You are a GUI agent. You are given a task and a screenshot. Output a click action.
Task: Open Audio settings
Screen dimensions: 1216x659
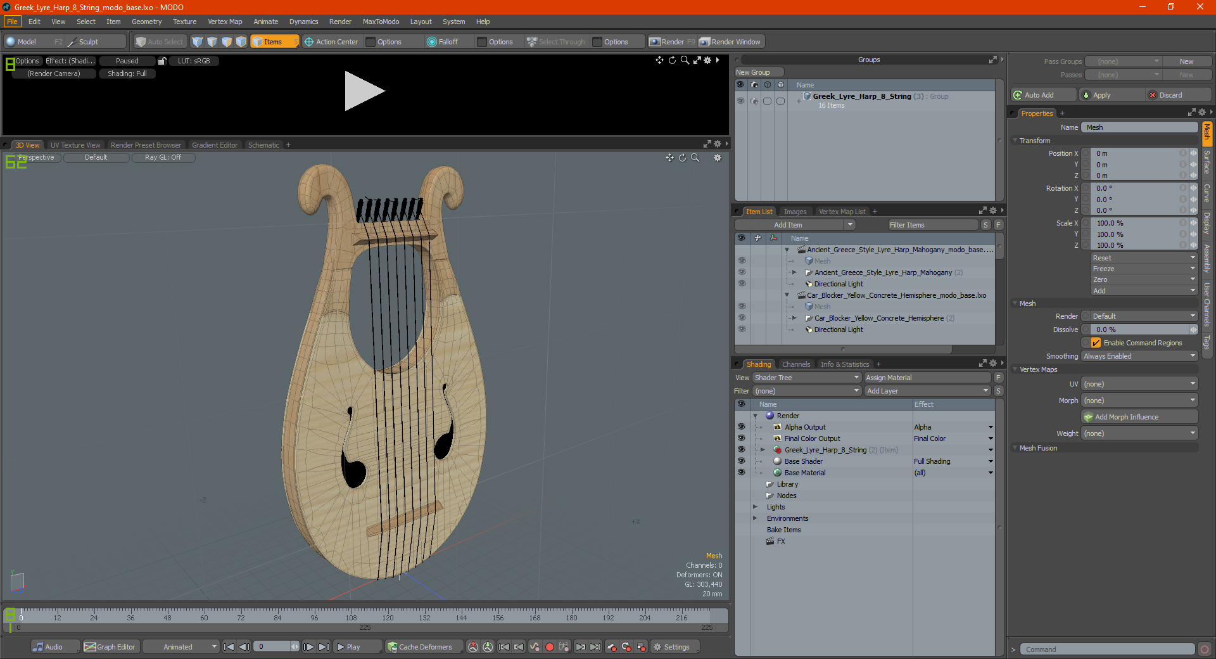[x=56, y=647]
